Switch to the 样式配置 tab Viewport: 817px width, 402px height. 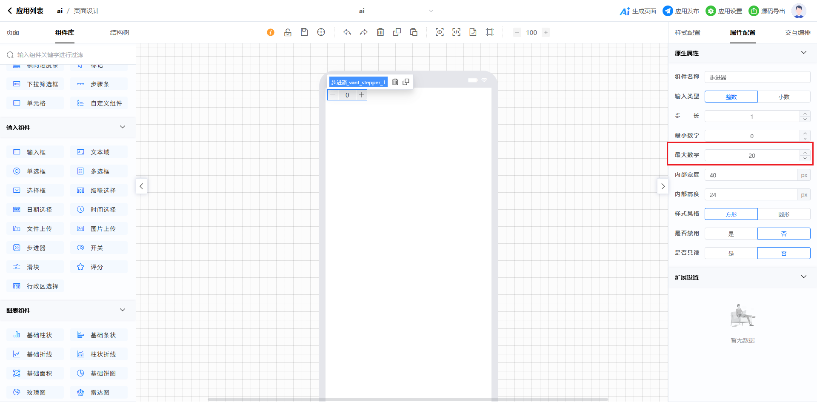click(687, 33)
